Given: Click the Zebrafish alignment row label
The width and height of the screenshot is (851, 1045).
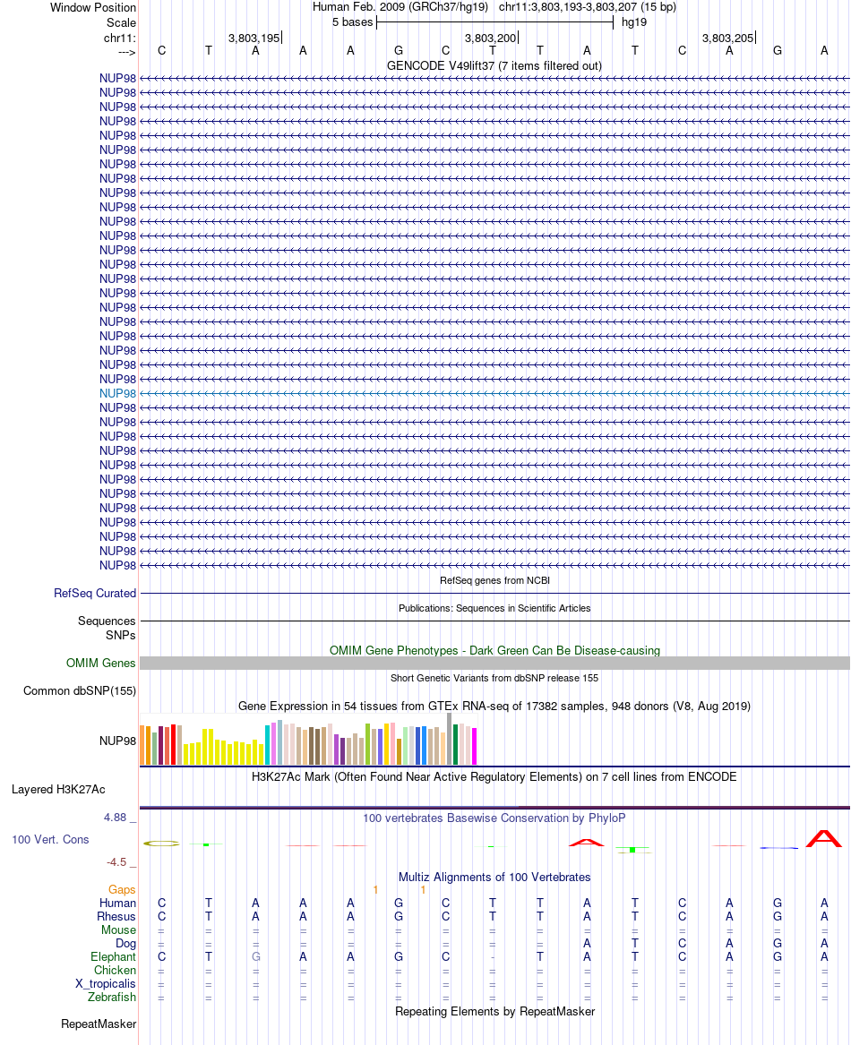Looking at the screenshot, I should click(x=111, y=997).
